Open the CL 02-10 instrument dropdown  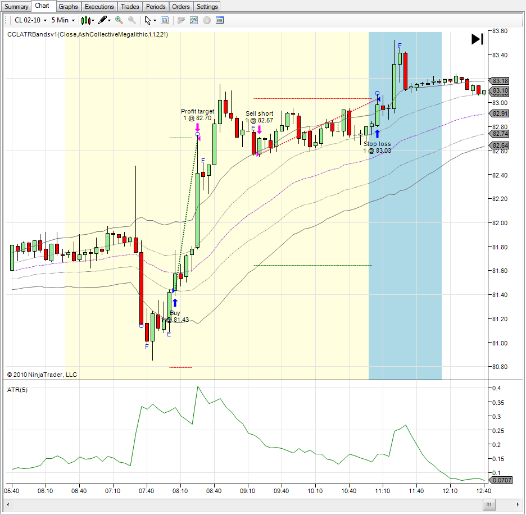(30, 20)
